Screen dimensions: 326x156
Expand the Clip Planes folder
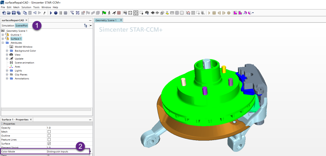click(x=7, y=75)
